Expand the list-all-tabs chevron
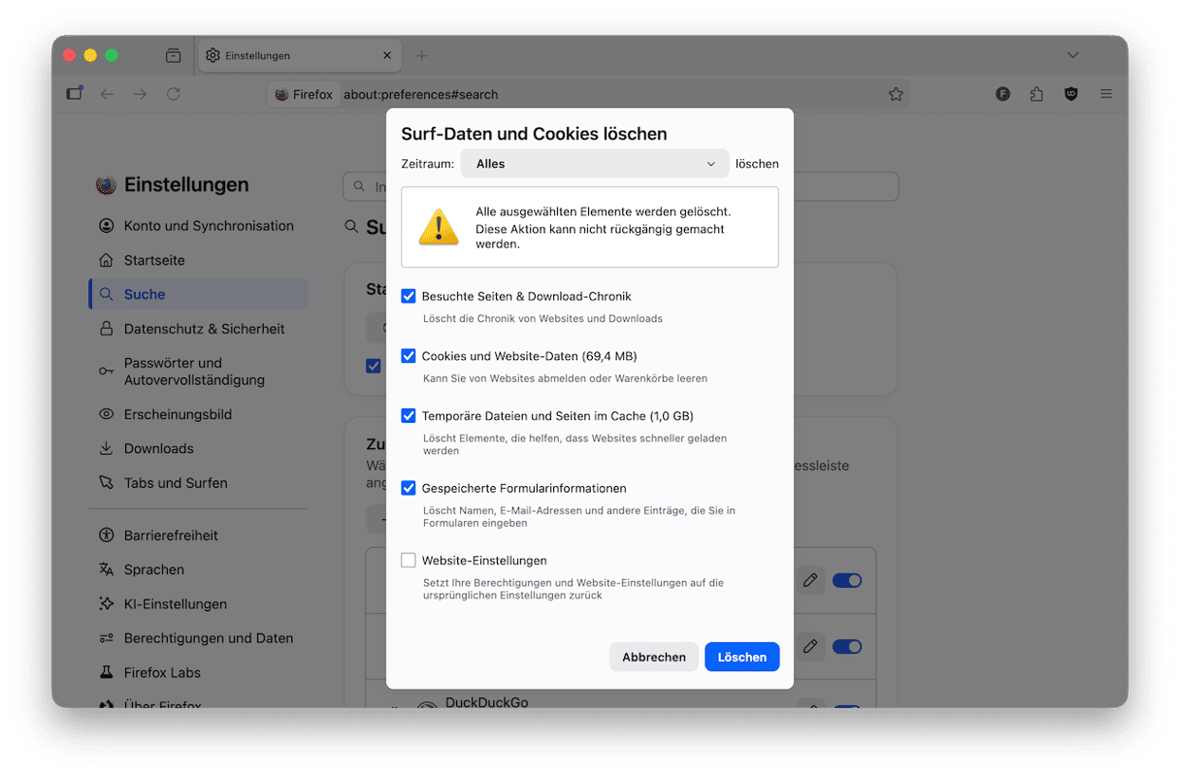 tap(1072, 55)
